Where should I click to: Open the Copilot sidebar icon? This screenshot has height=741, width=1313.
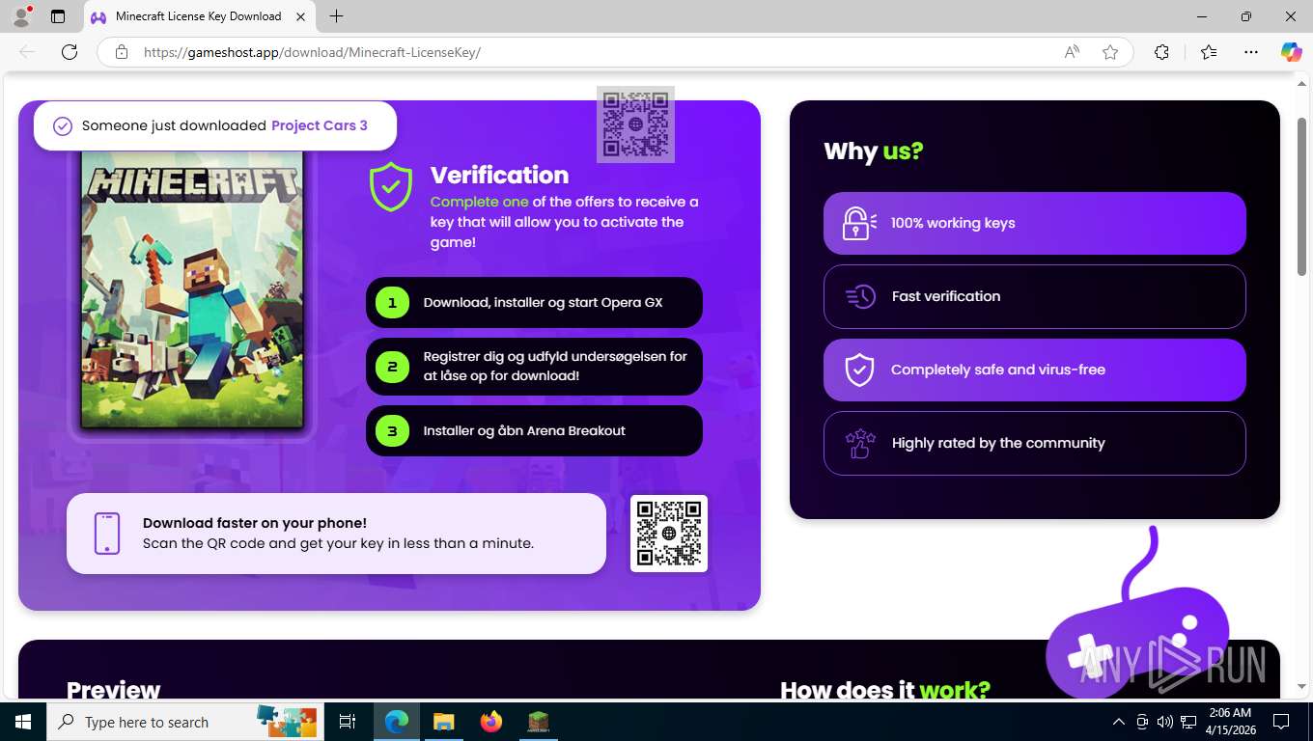1292,52
